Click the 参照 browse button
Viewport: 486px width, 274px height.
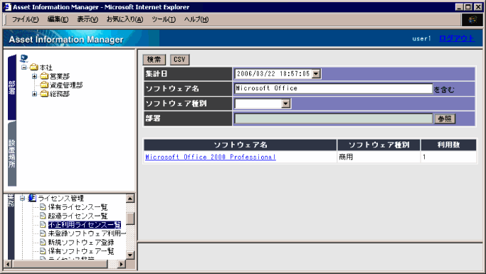pyautogui.click(x=445, y=119)
